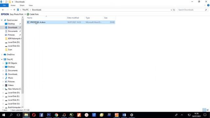The image size is (210, 118).
Task: Open address bar history dropdown
Action: tap(171, 10)
